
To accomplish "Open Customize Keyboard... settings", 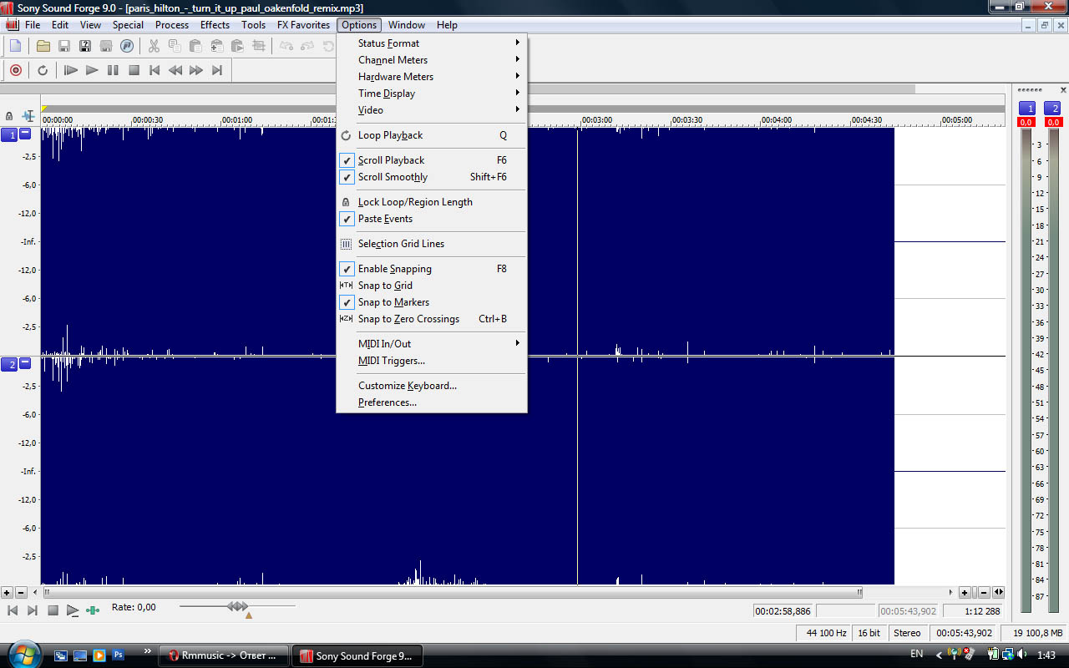I will pyautogui.click(x=432, y=386).
